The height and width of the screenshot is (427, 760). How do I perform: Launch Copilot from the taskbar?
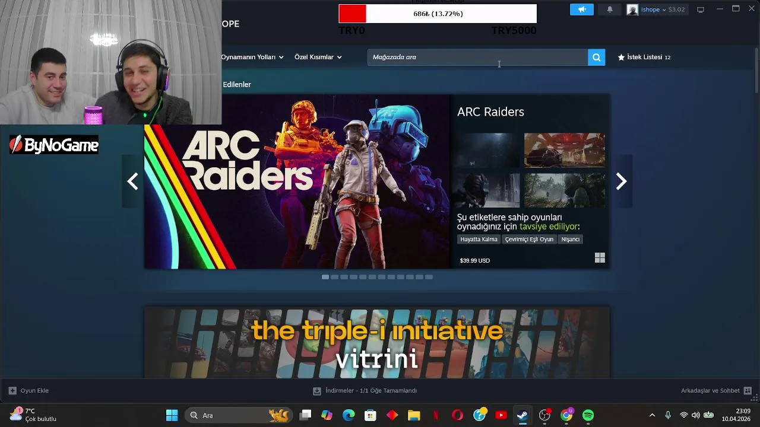[327, 415]
